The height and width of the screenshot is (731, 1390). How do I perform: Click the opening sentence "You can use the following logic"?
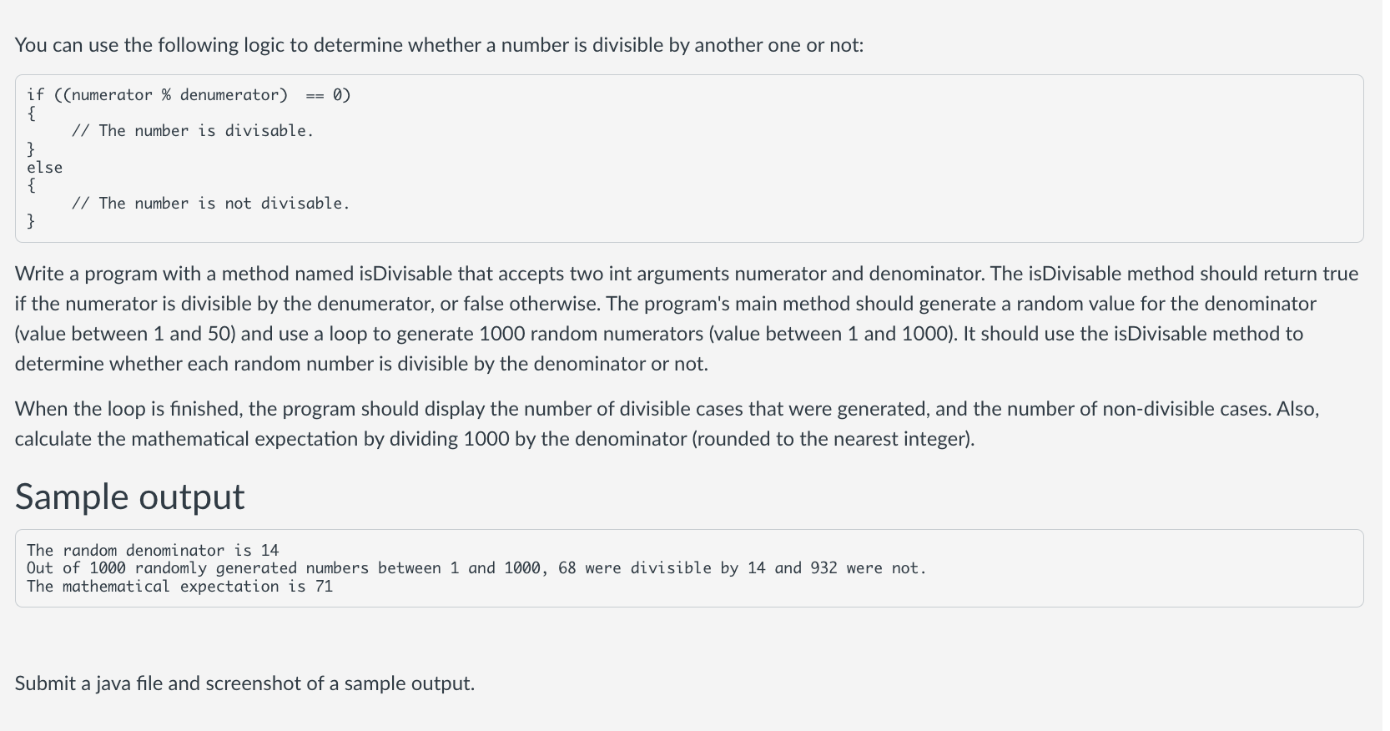click(439, 45)
